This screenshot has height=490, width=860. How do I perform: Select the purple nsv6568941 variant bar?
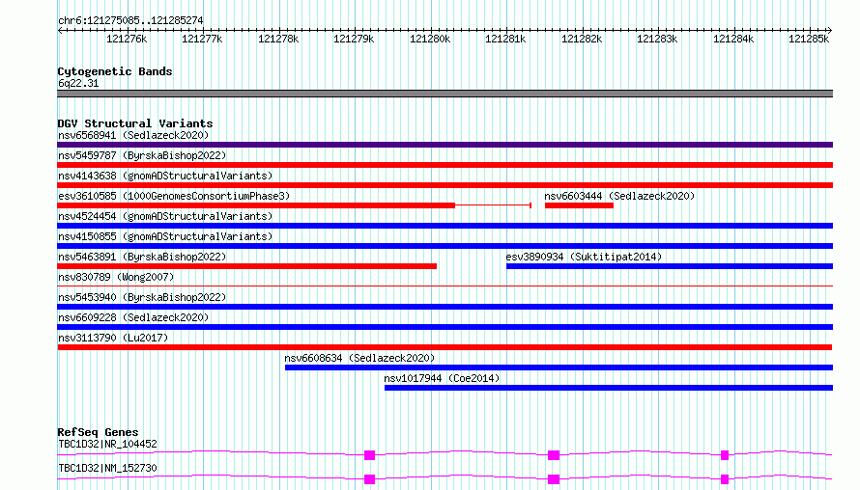(444, 145)
